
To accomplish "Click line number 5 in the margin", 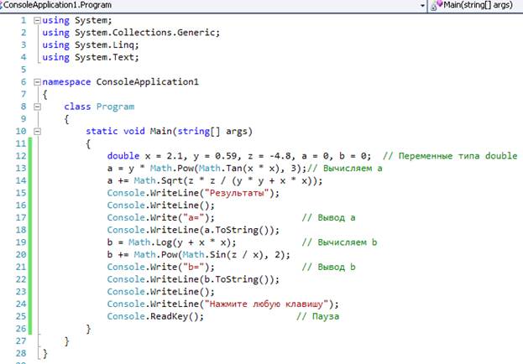I will point(24,70).
